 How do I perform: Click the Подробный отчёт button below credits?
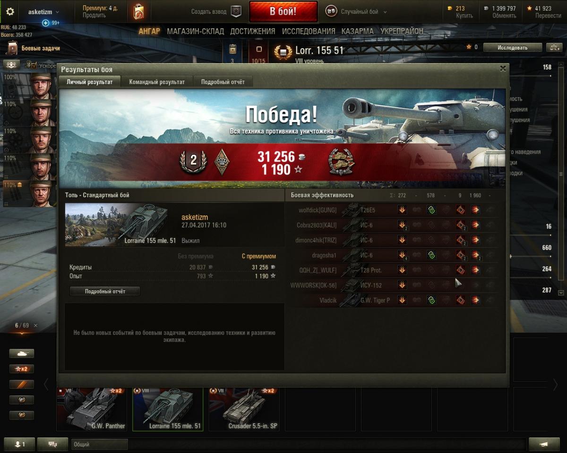pos(105,291)
